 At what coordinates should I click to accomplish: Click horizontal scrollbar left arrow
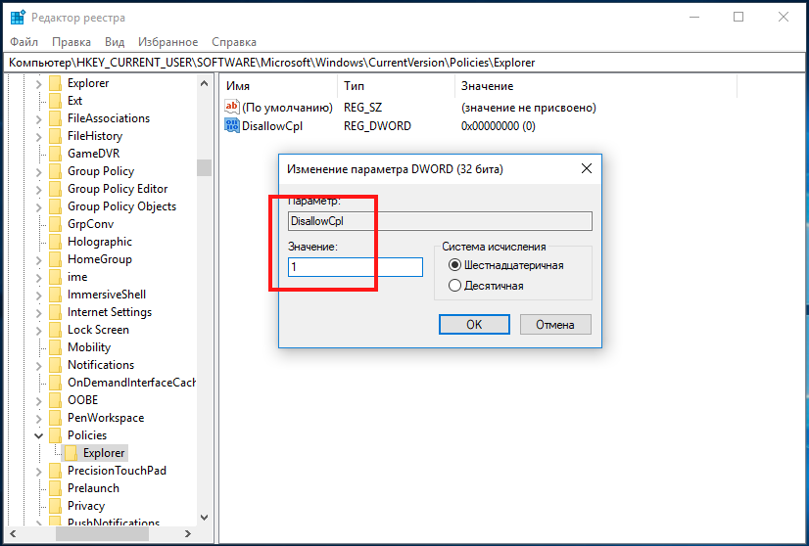13,533
